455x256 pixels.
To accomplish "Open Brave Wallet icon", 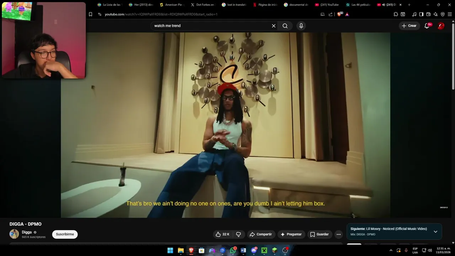I will click(x=428, y=14).
